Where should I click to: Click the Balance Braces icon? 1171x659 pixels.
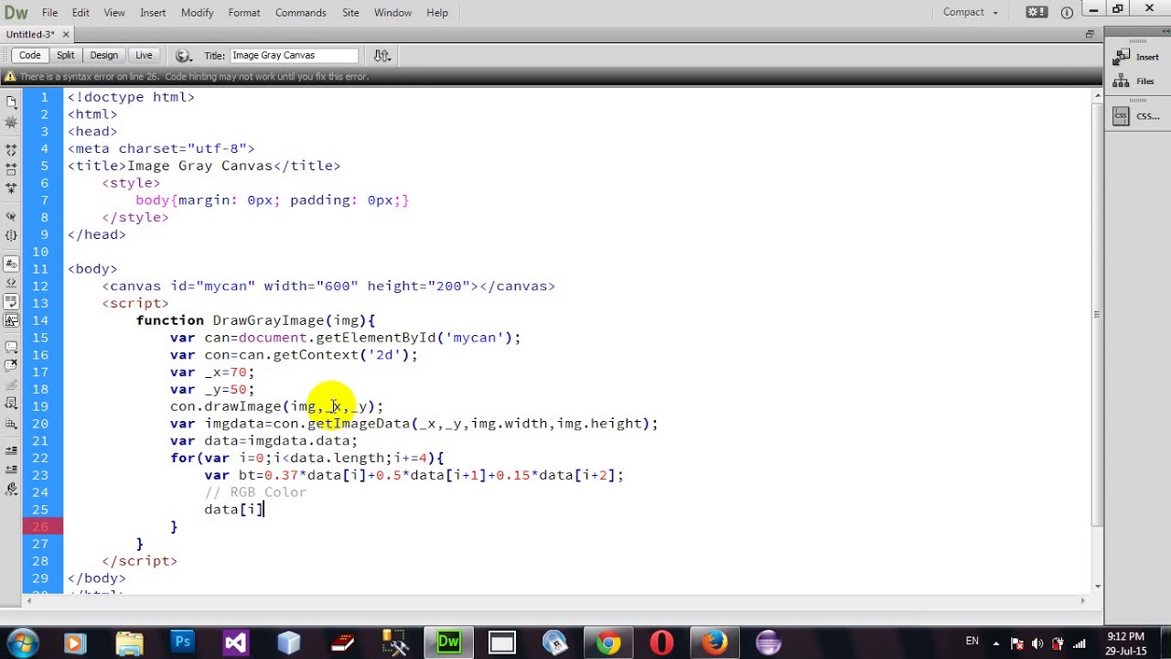(x=11, y=235)
